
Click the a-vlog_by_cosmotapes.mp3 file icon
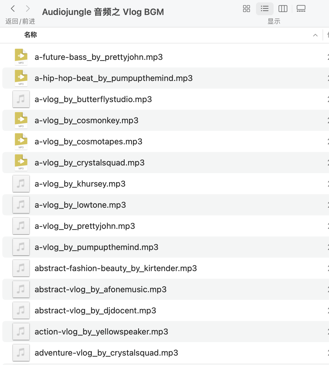(21, 141)
